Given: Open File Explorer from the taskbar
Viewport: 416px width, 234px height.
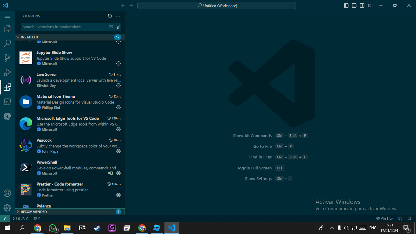Looking at the screenshot, I should [67, 228].
